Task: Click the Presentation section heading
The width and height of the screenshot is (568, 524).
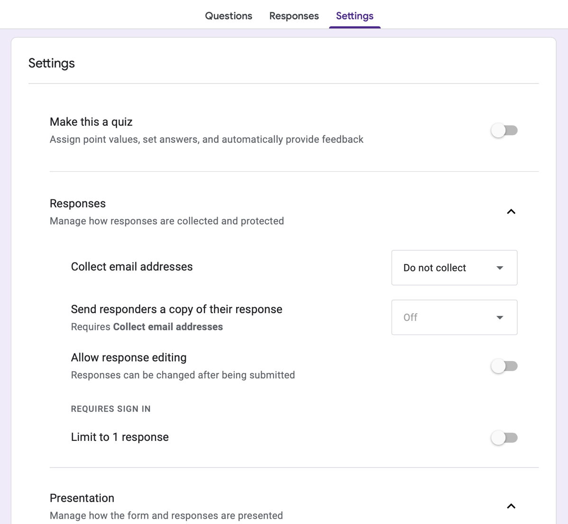Action: point(82,498)
